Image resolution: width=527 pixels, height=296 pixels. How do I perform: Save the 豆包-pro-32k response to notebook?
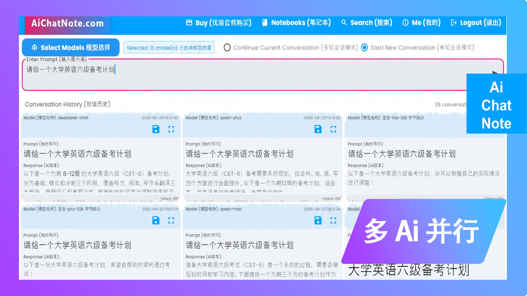point(156,221)
